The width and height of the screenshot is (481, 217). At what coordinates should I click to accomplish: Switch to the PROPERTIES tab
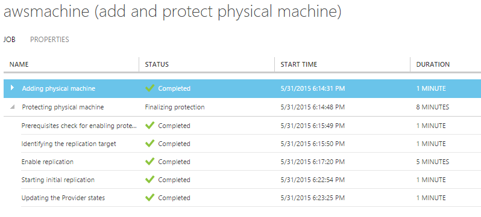pyautogui.click(x=49, y=40)
